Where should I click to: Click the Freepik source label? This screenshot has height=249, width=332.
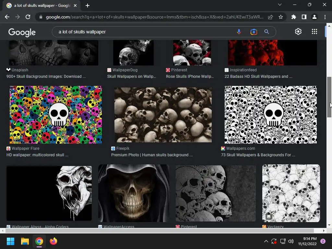(x=123, y=148)
